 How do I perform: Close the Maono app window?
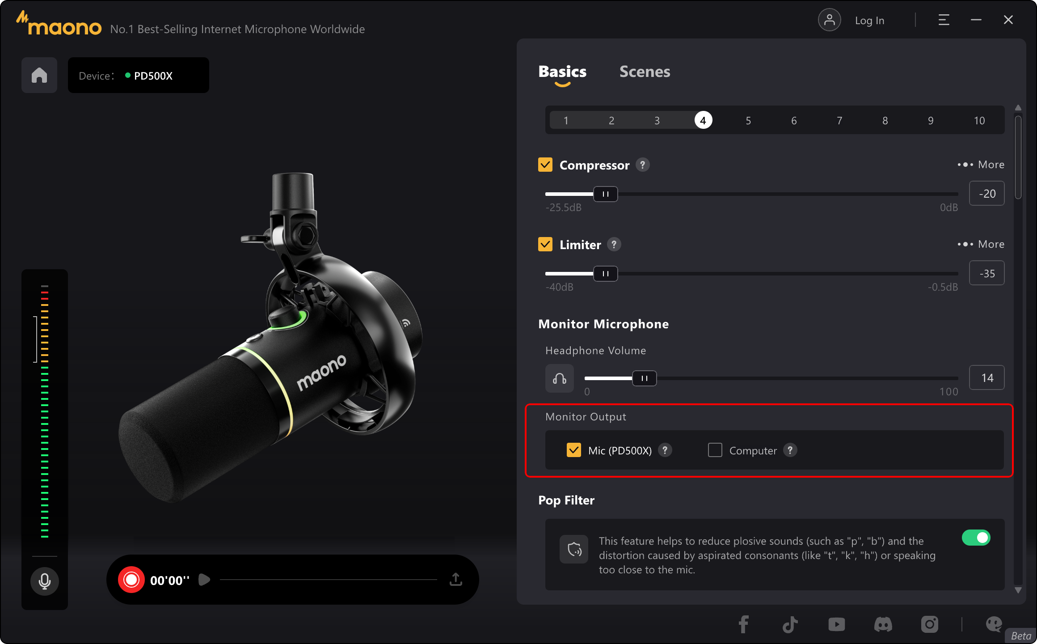click(1008, 20)
